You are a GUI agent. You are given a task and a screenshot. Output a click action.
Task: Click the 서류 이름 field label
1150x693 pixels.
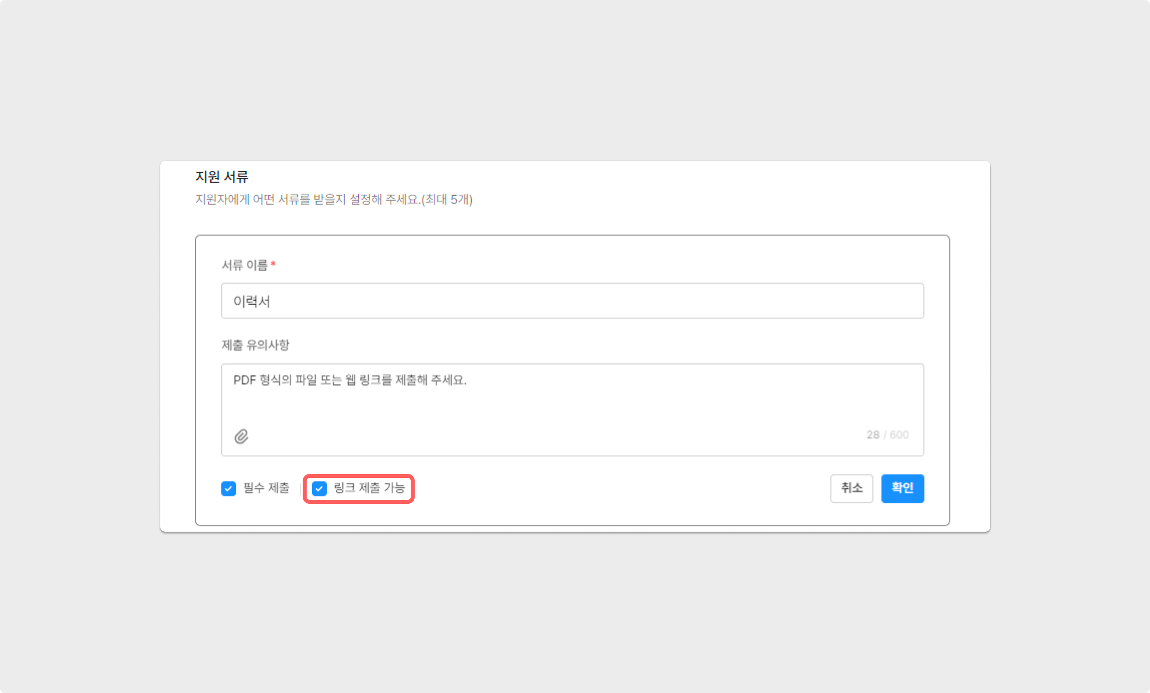pyautogui.click(x=244, y=265)
